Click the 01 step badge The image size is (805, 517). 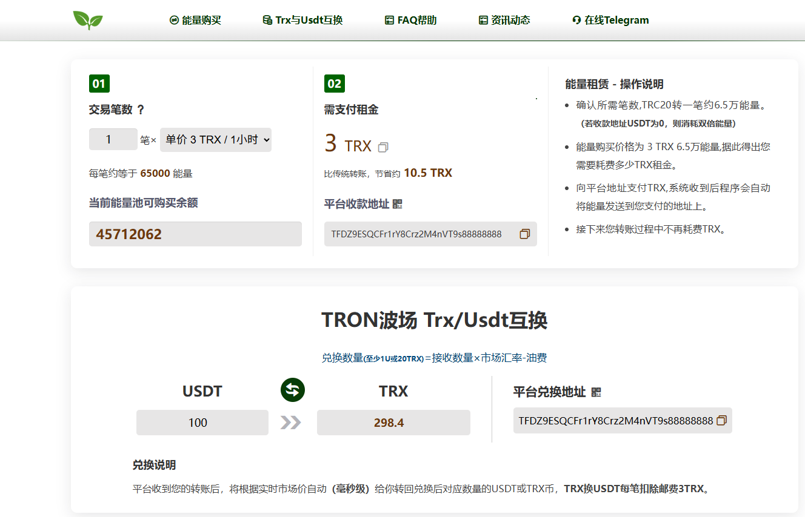click(x=99, y=84)
